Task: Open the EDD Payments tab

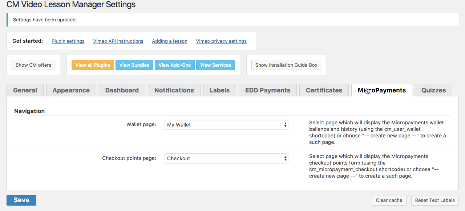Action: [268, 90]
